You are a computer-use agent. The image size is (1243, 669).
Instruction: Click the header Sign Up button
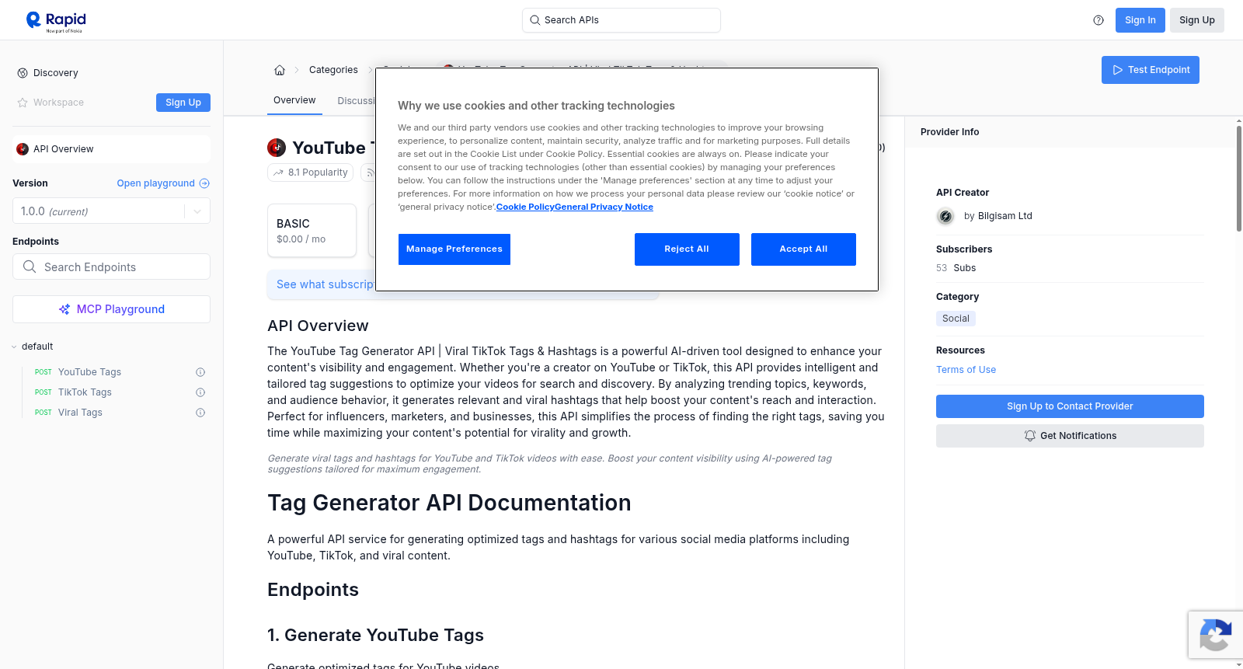(1197, 20)
